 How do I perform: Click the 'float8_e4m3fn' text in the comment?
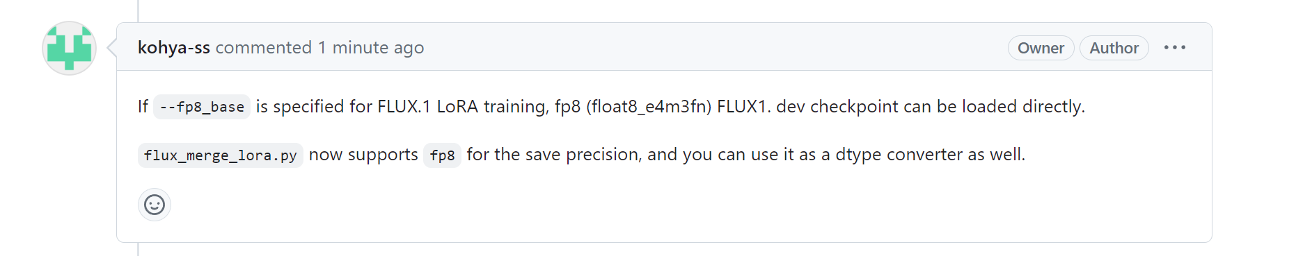[649, 107]
